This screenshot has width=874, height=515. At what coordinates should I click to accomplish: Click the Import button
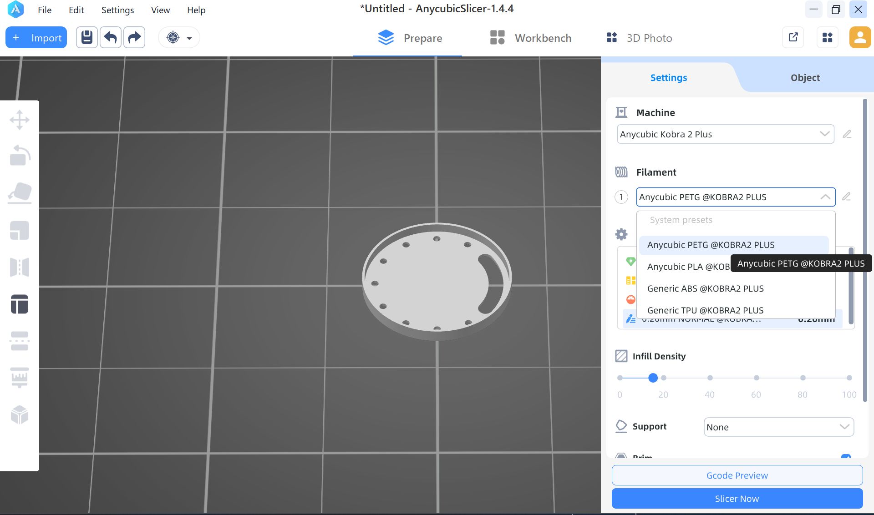36,37
